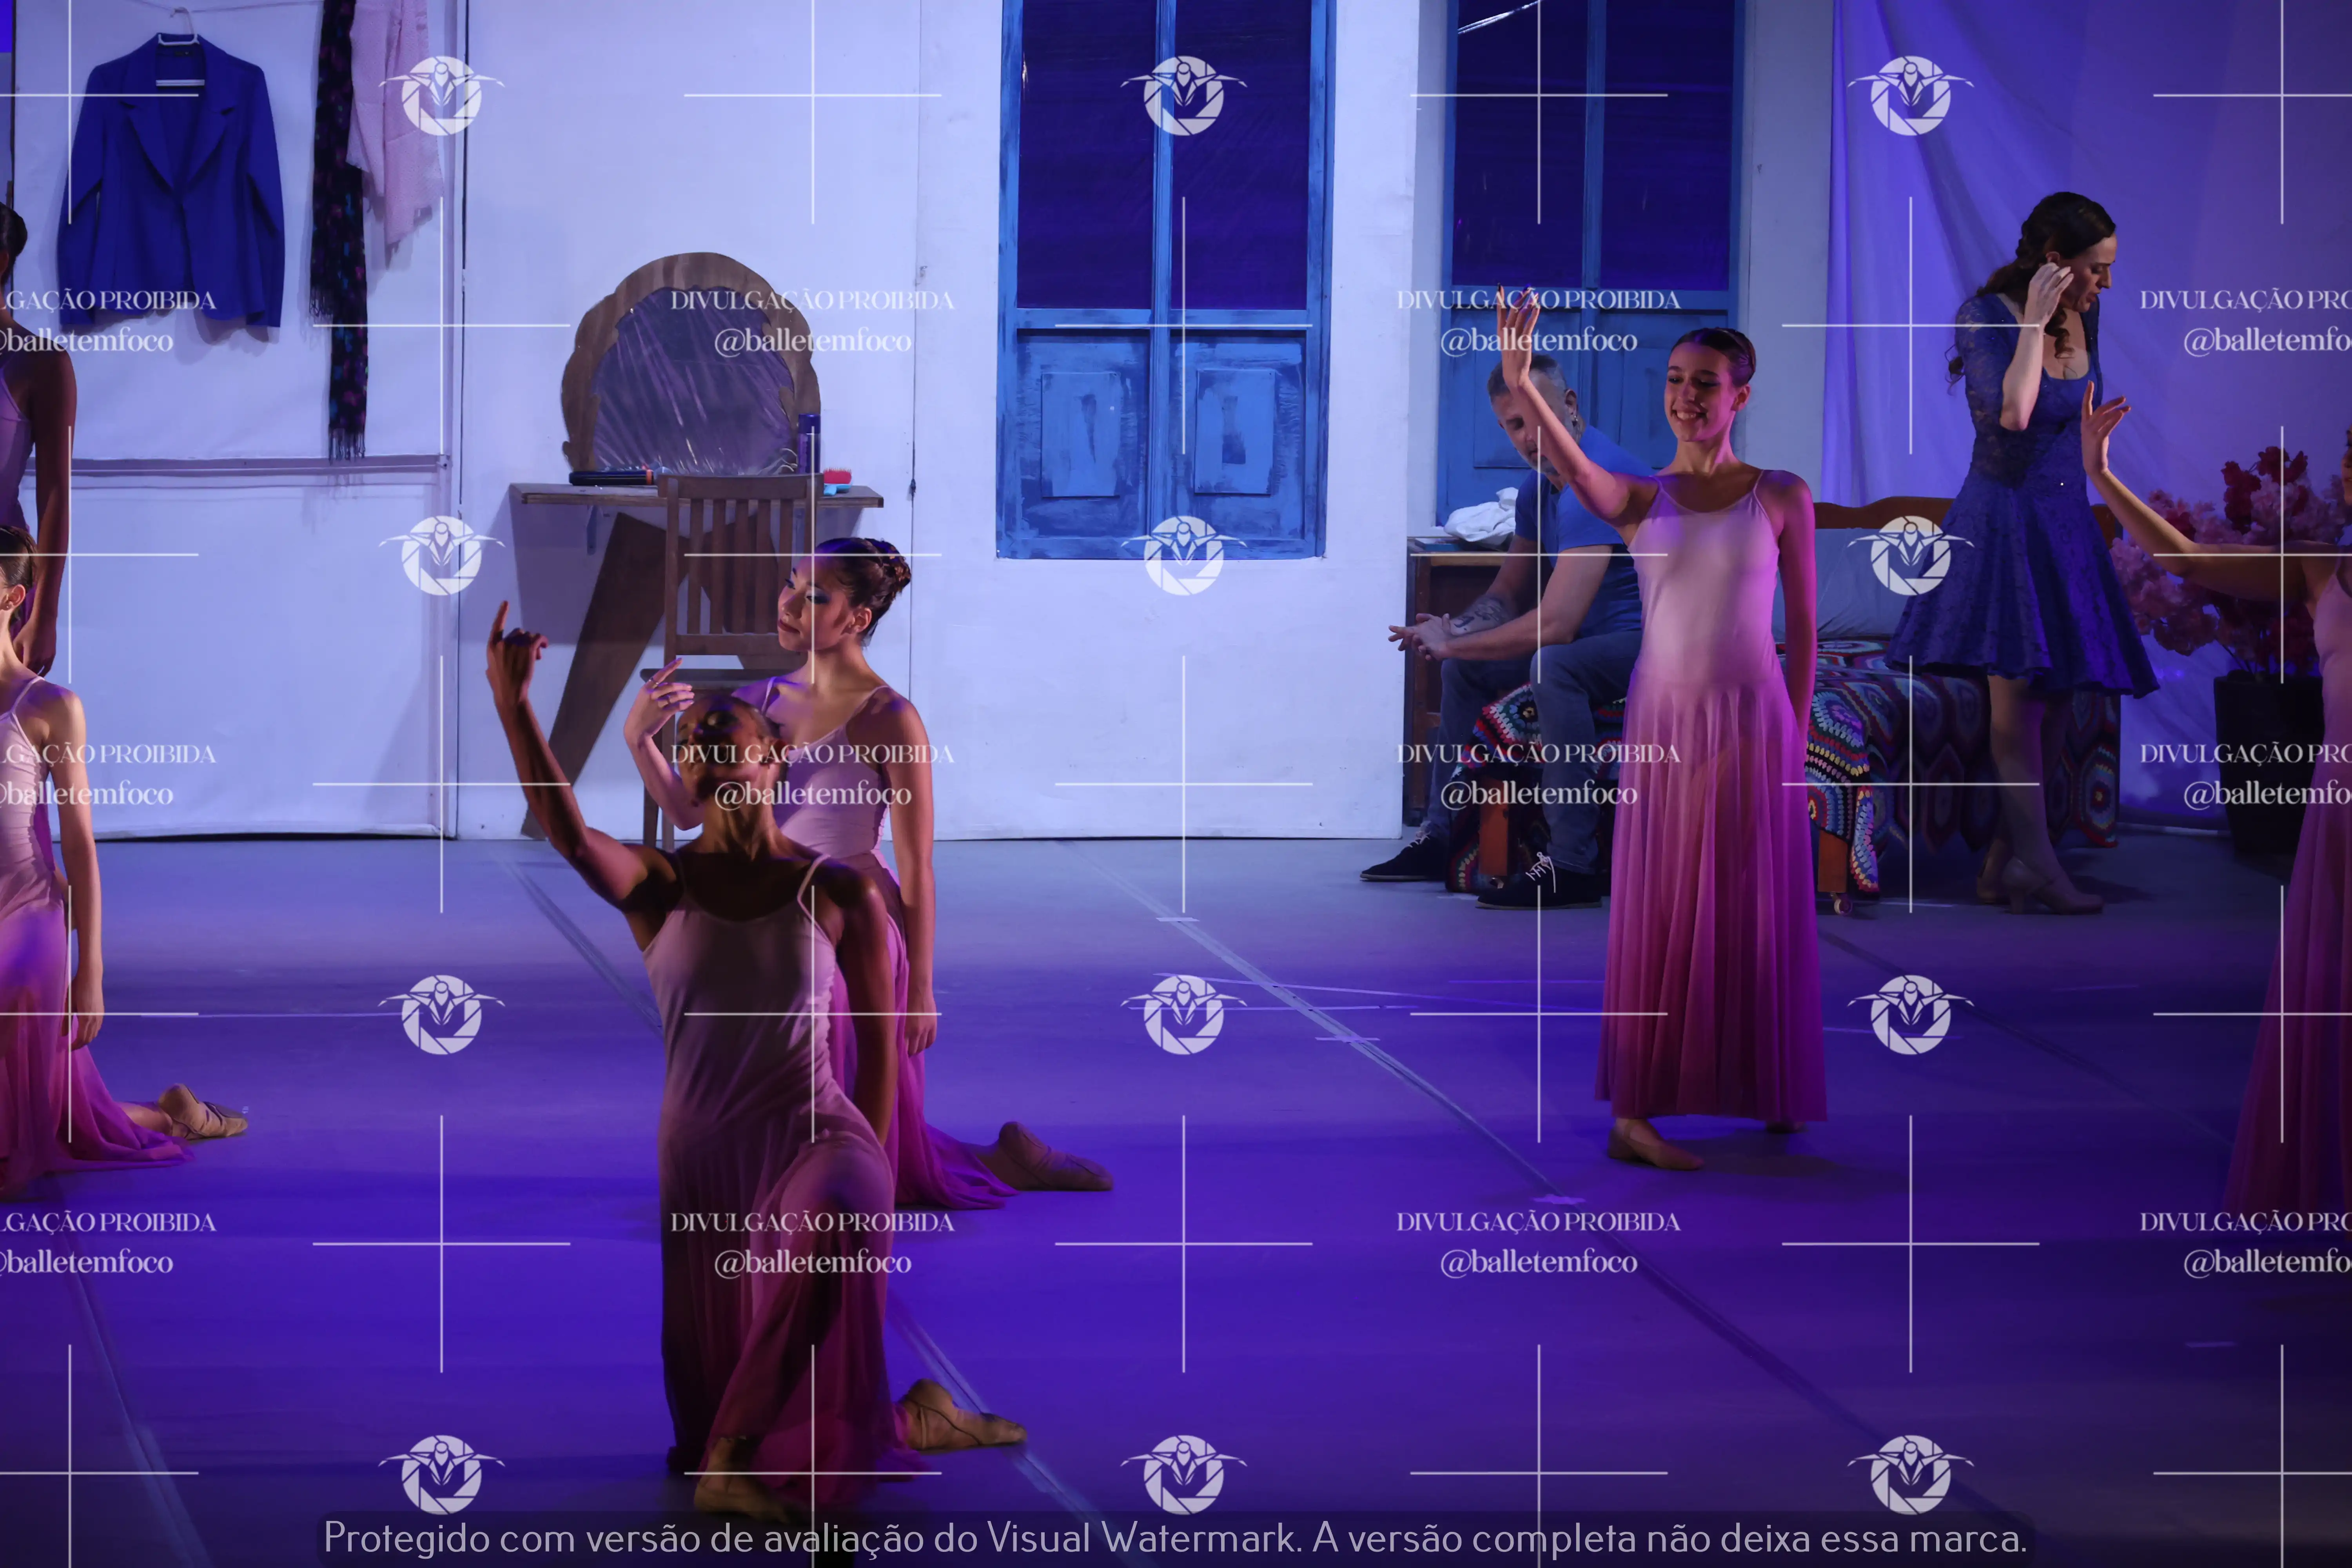This screenshot has width=2352, height=1568.
Task: Click the watermark logo on the center window's lower shutters
Action: click(1183, 555)
